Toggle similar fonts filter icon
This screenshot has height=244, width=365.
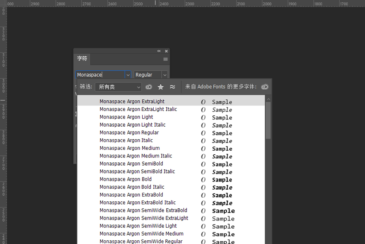tap(172, 87)
